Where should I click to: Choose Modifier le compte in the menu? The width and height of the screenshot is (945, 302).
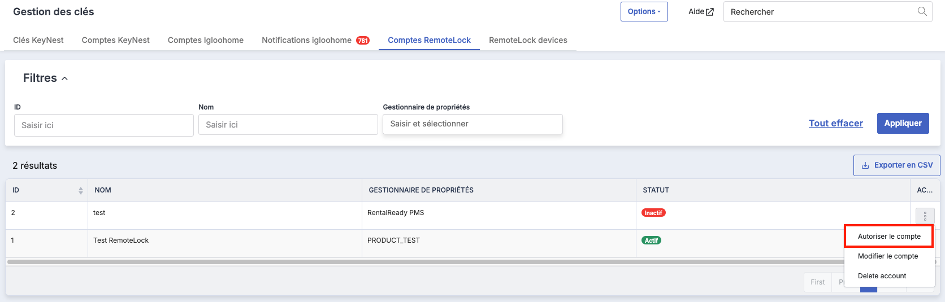point(888,256)
